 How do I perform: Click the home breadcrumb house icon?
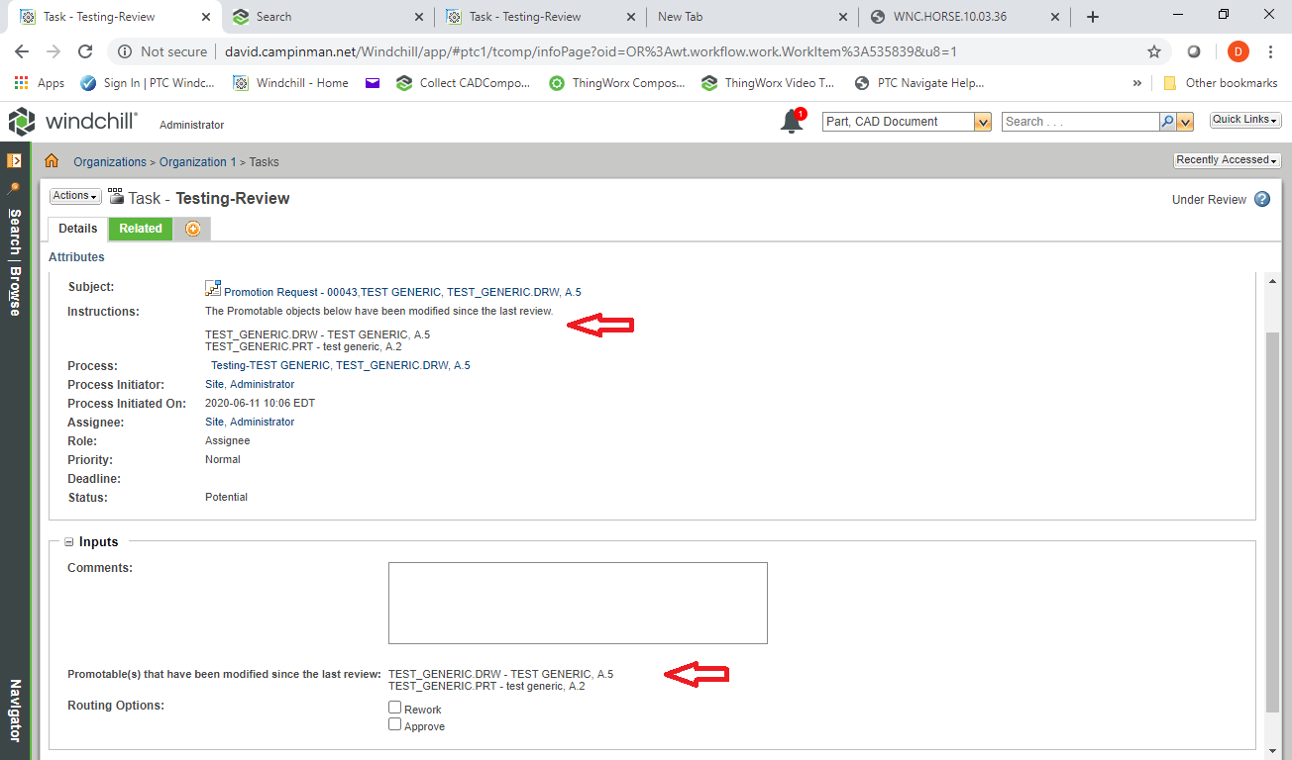point(50,160)
